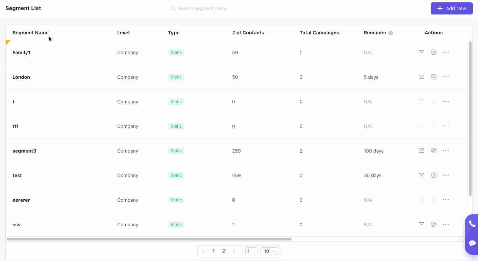Open the chat bubble floating widget
This screenshot has height=261, width=478.
[x=472, y=243]
